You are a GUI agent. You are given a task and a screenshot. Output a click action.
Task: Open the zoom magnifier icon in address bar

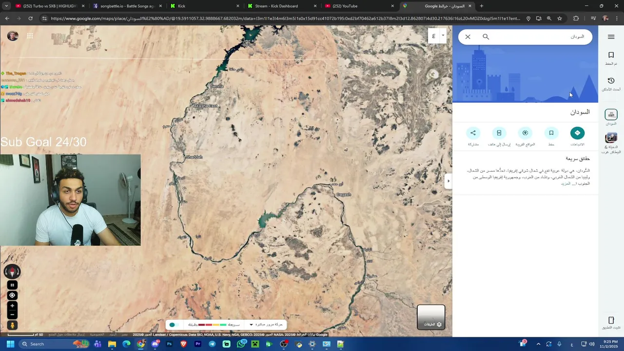point(549,19)
